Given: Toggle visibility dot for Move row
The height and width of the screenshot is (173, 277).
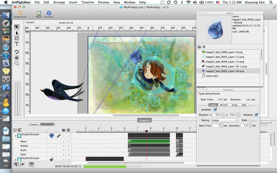Looking at the screenshot, I should [64, 142].
